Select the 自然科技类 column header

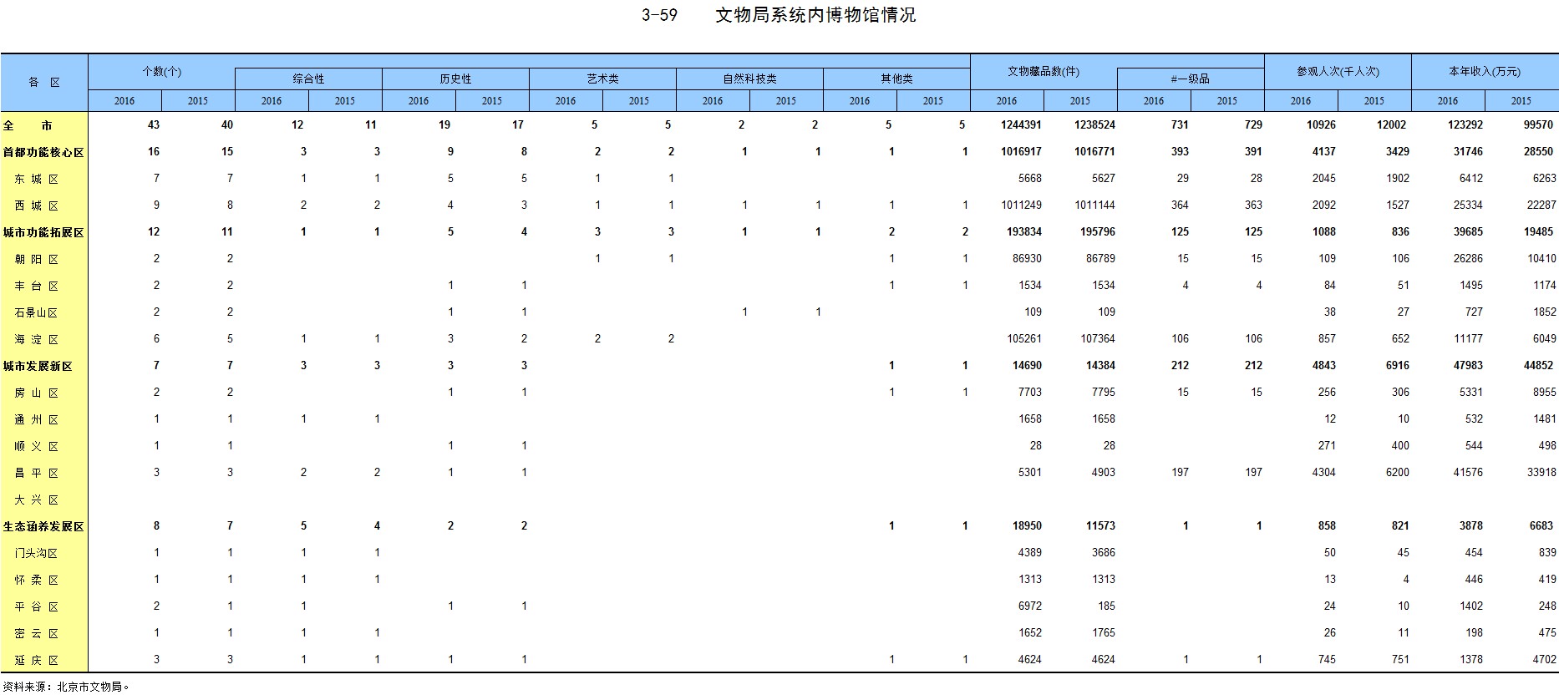[749, 79]
